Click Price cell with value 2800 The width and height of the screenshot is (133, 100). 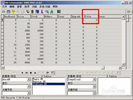(24, 31)
